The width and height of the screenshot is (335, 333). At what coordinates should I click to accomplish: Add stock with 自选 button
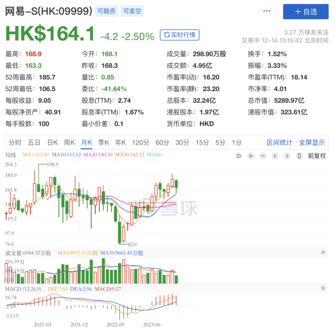[306, 11]
